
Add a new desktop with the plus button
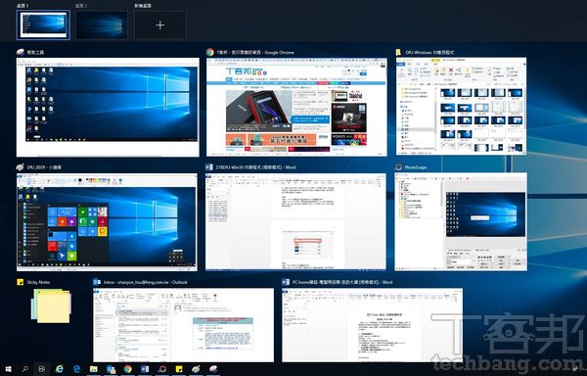click(160, 25)
